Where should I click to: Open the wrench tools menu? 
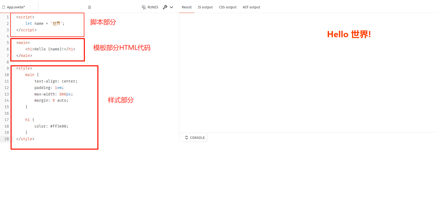(165, 7)
